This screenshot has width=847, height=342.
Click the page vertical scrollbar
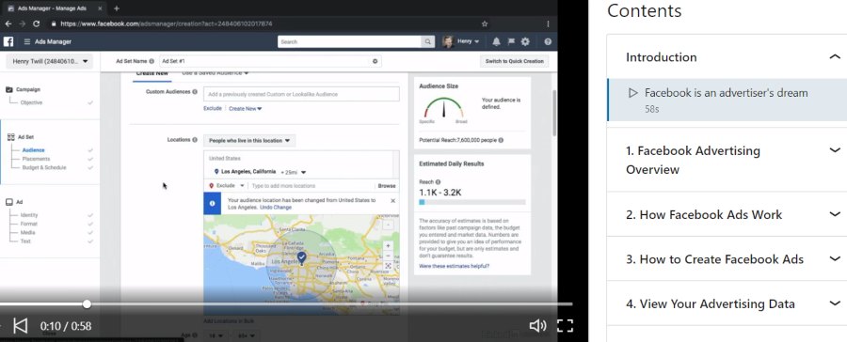(x=553, y=114)
